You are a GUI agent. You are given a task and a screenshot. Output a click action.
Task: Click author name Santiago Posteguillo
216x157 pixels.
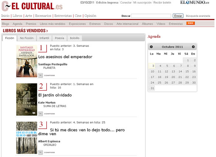click(x=53, y=64)
